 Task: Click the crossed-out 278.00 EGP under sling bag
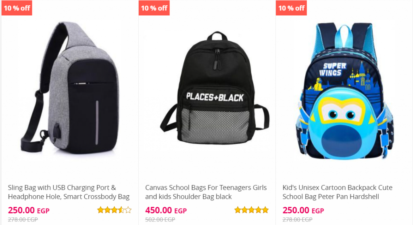click(x=23, y=219)
